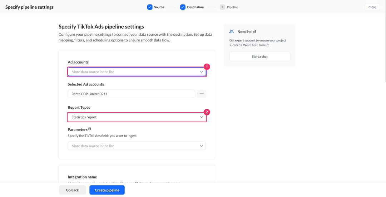Click the Ad accounts dropdown chevron

pyautogui.click(x=202, y=72)
